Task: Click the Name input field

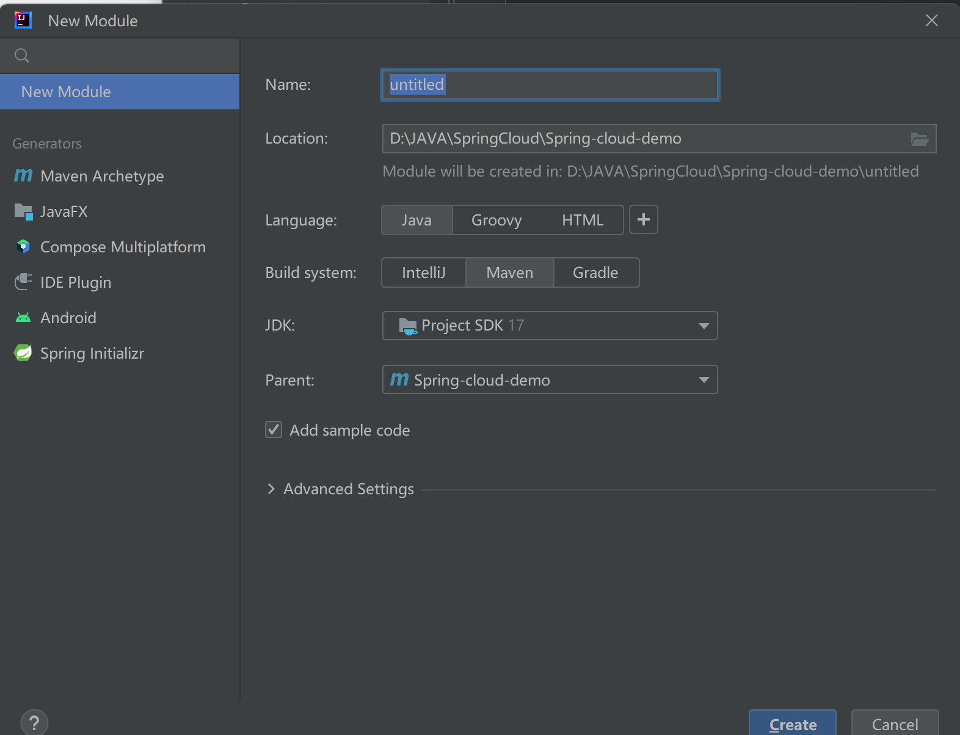Action: 550,85
